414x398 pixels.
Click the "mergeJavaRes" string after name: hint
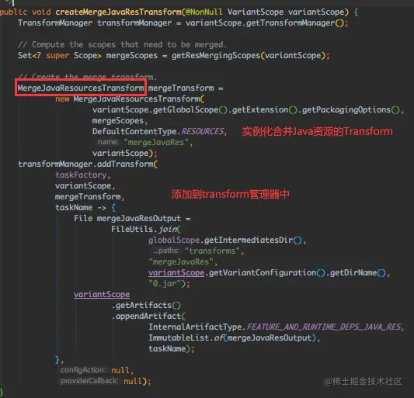tap(156, 143)
